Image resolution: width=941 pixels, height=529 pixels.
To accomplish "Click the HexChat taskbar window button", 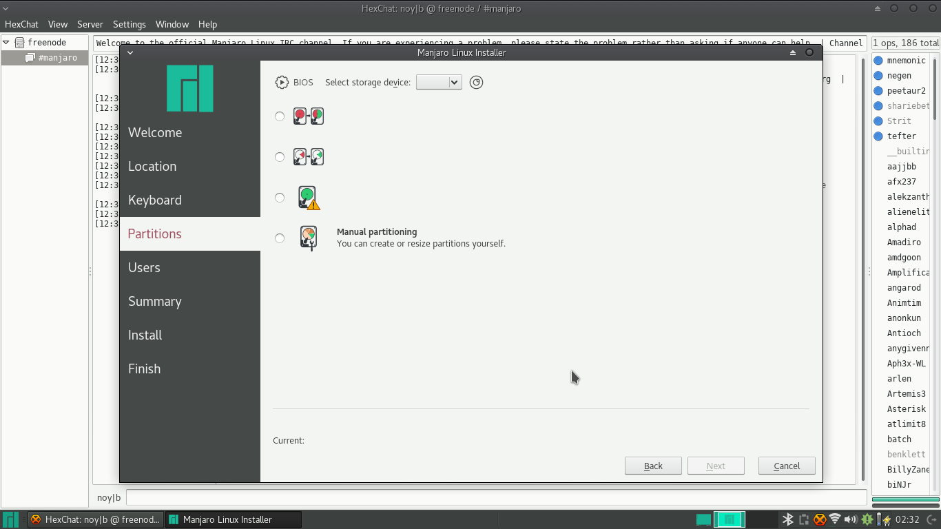I will pos(96,519).
